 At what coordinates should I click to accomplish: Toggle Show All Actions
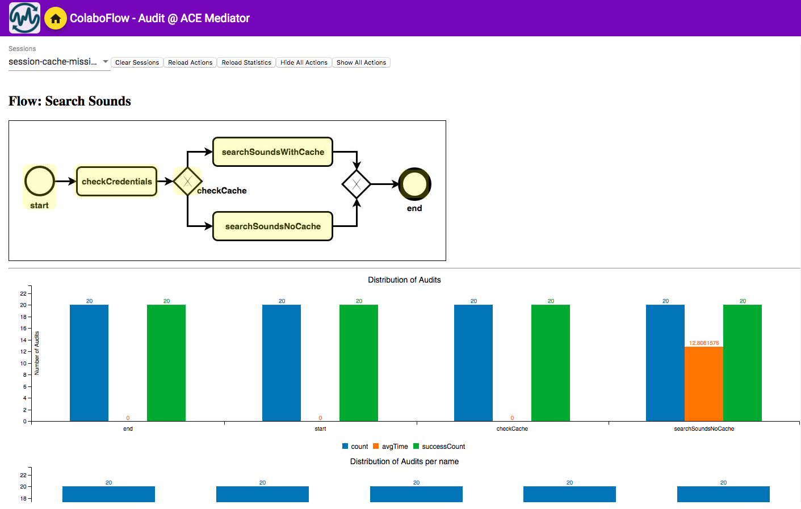coord(361,62)
